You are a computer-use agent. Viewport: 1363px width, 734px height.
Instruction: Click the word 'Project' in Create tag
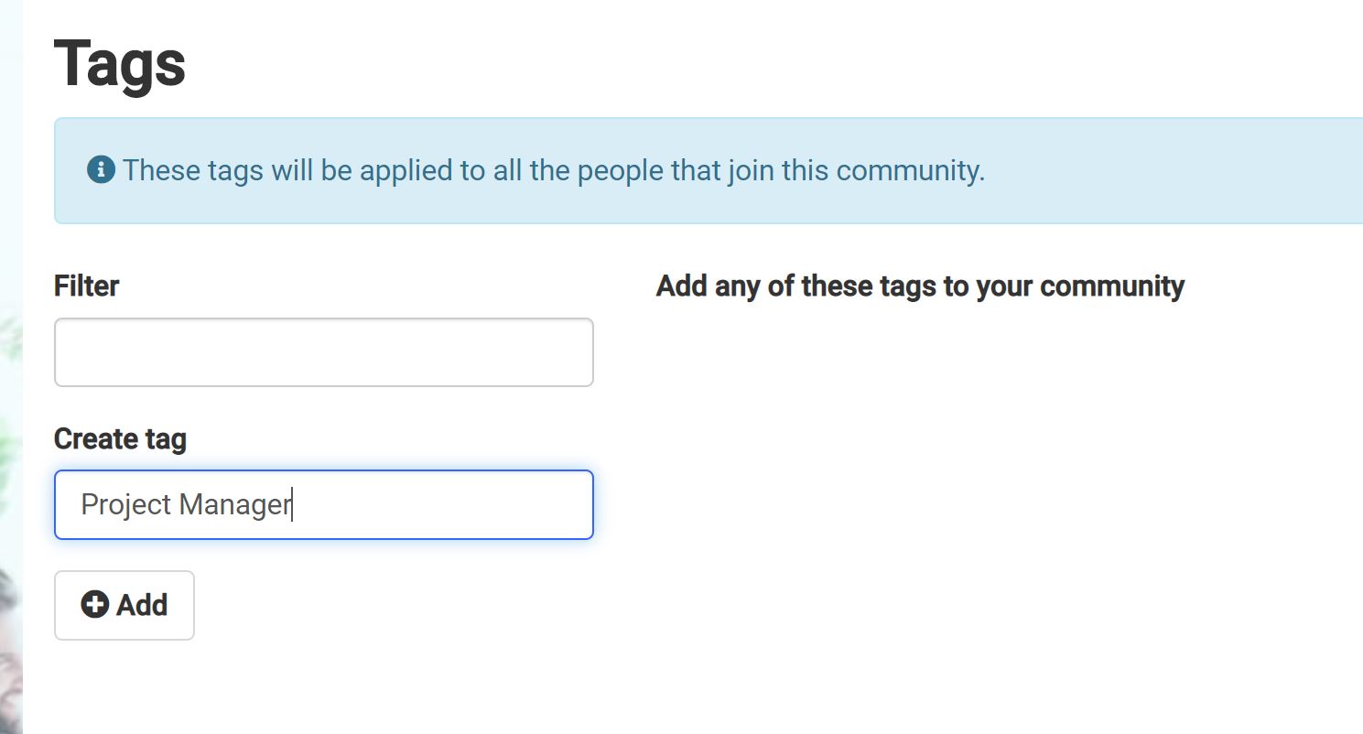[x=125, y=504]
